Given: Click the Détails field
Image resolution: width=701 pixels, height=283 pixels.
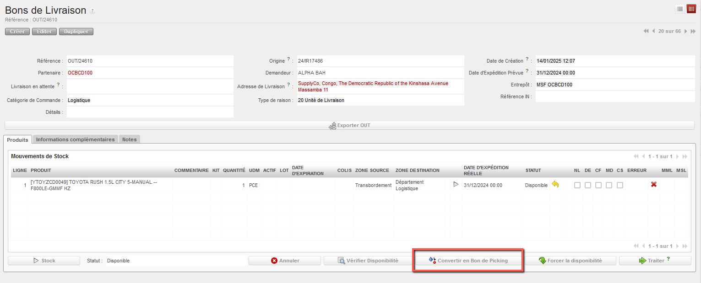Looking at the screenshot, I should pos(150,112).
